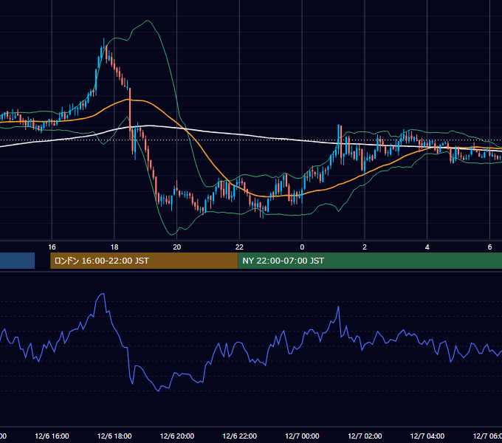The width and height of the screenshot is (502, 443).
Task: Click the 4 hour label on the price chart axis
Action: [x=427, y=247]
